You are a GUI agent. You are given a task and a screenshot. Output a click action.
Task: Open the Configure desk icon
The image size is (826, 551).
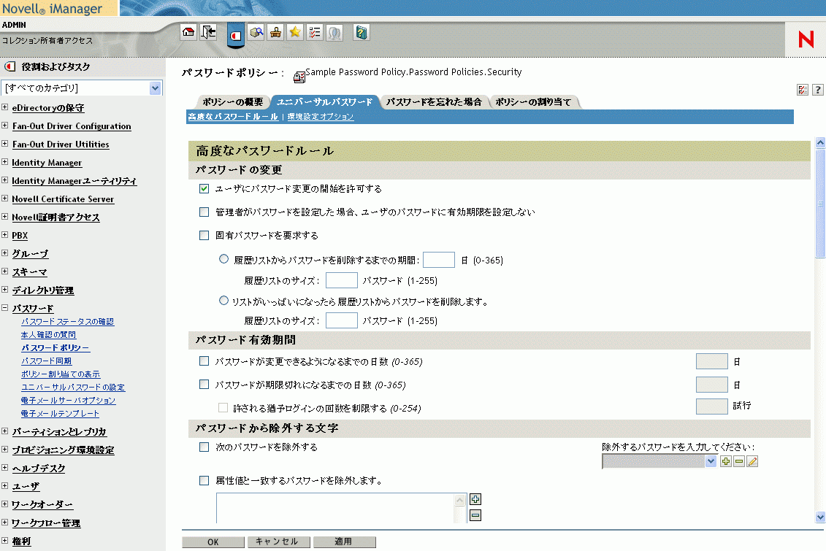(x=275, y=33)
